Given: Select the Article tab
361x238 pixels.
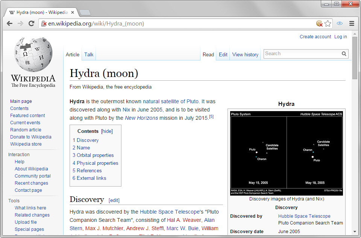Looking at the screenshot, I should pyautogui.click(x=72, y=55).
